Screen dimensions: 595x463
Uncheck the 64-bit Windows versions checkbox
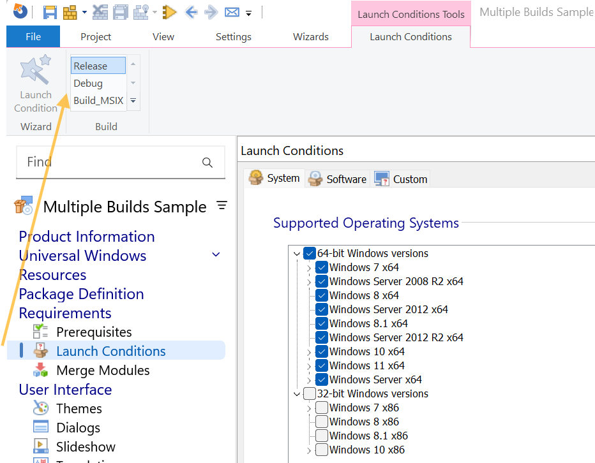(x=309, y=253)
